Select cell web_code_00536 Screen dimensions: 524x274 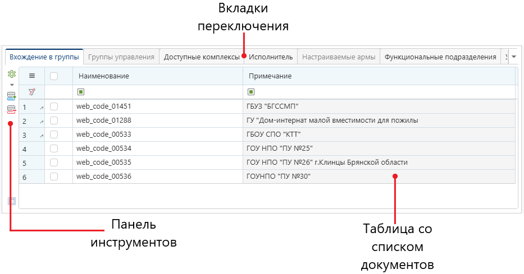pyautogui.click(x=158, y=177)
